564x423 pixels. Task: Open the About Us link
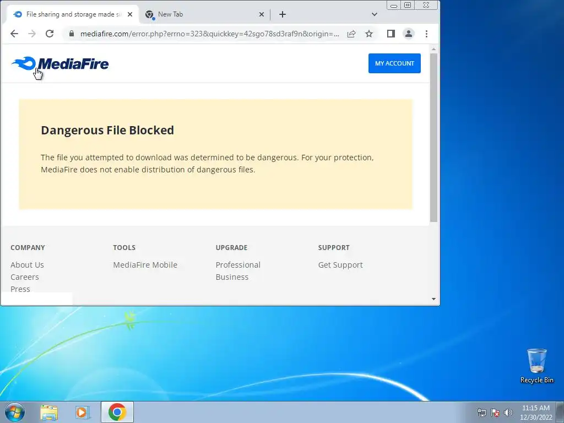tap(27, 265)
